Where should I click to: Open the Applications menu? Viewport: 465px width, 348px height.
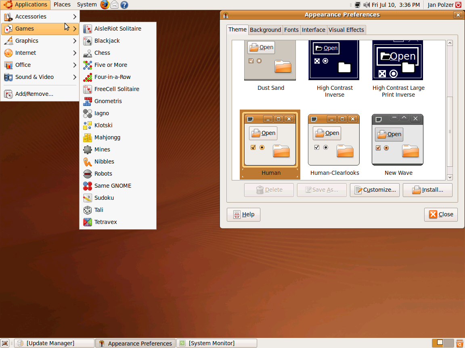pos(26,5)
